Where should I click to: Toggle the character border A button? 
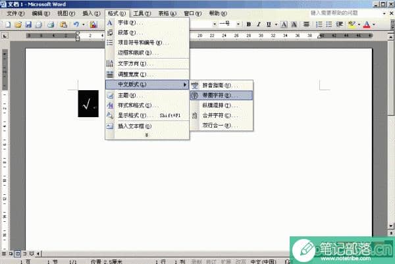(284, 24)
